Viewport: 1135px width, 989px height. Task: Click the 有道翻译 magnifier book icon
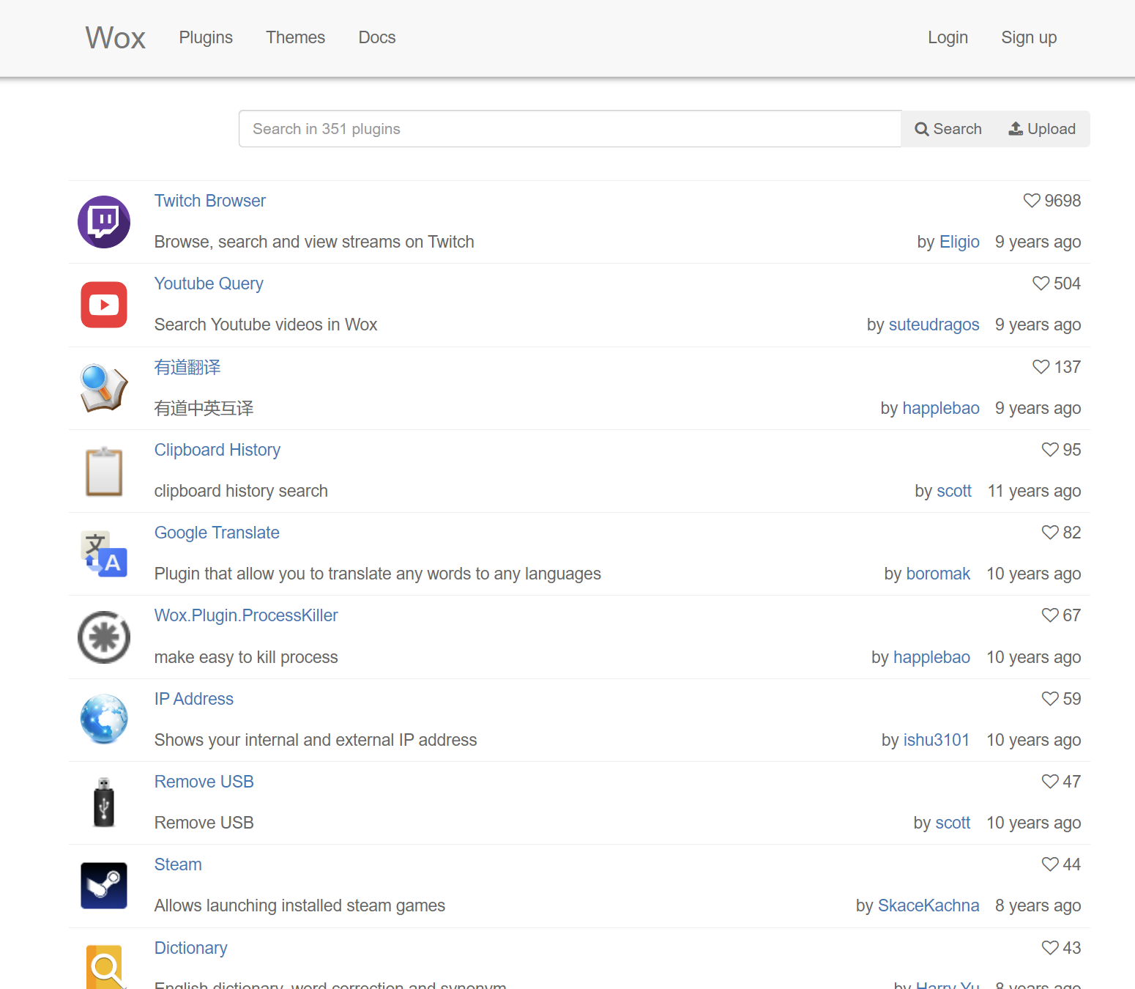click(x=104, y=388)
